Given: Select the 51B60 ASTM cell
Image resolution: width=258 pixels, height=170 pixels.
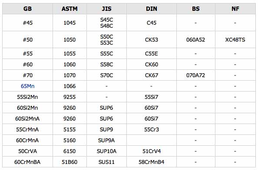Looking at the screenshot, I should coord(69,162).
